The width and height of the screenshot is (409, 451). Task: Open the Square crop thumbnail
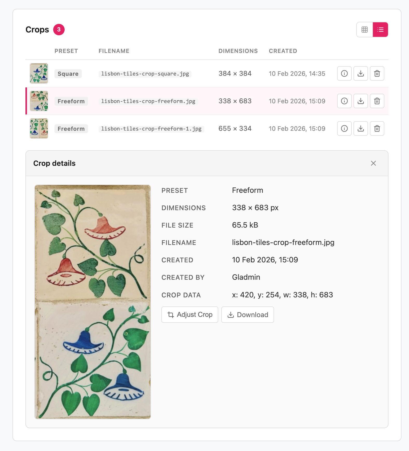39,73
